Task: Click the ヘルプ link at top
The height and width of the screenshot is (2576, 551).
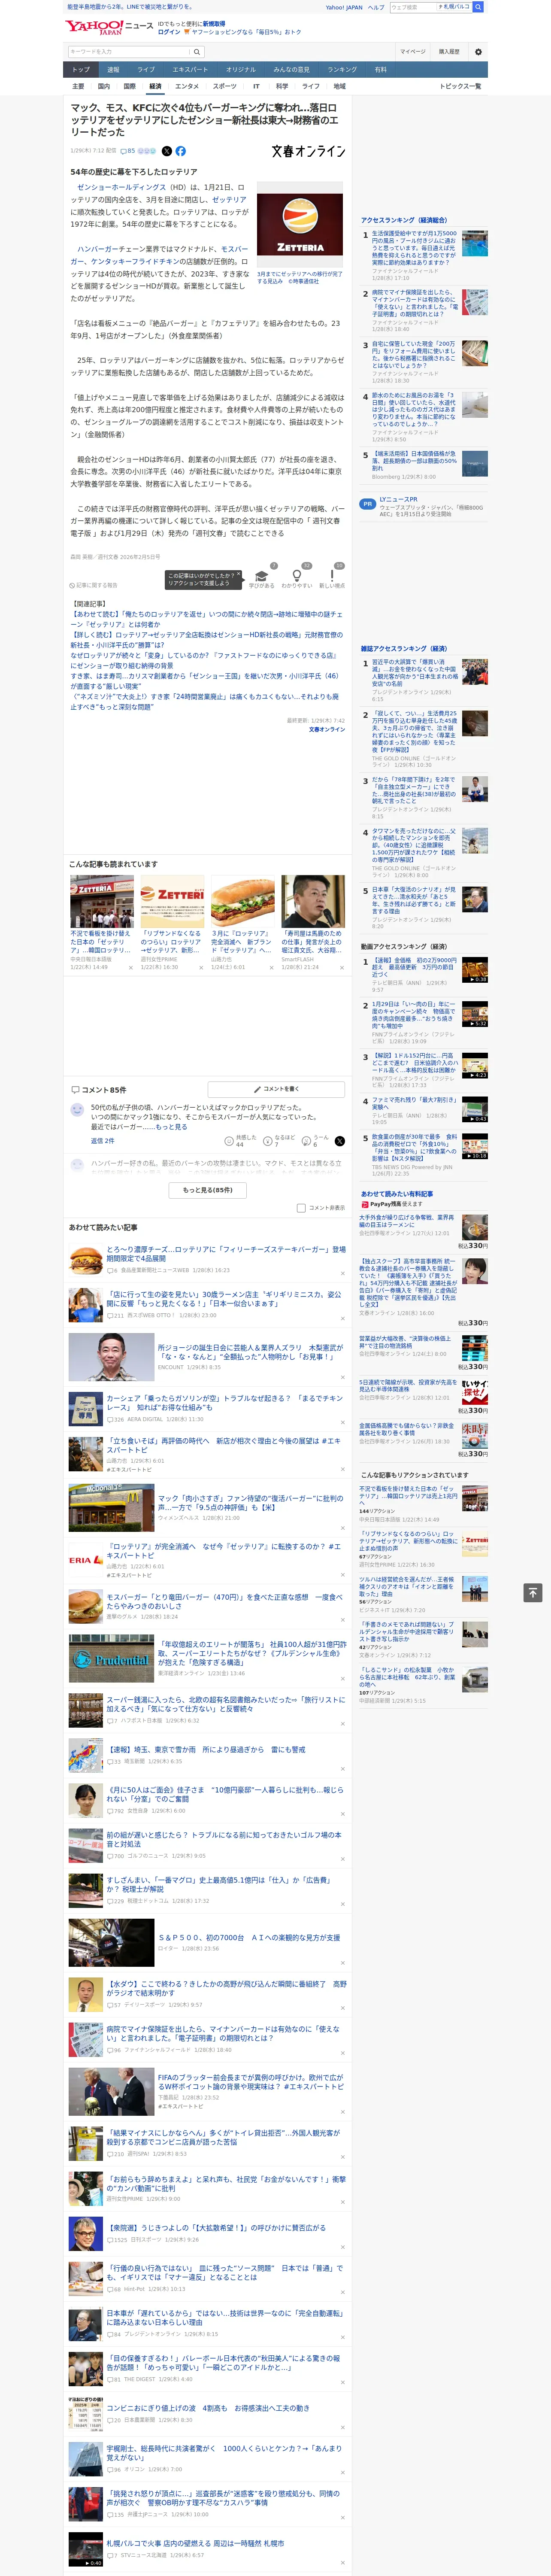Action: [375, 7]
